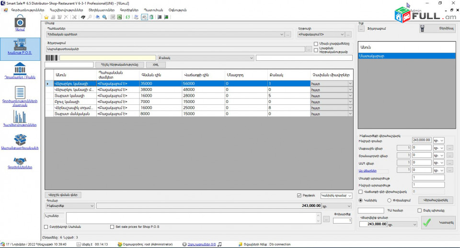Screen dimensions: 460x248
Task: Click the highlighted toolbar icon after the printer
Action: (144, 17)
